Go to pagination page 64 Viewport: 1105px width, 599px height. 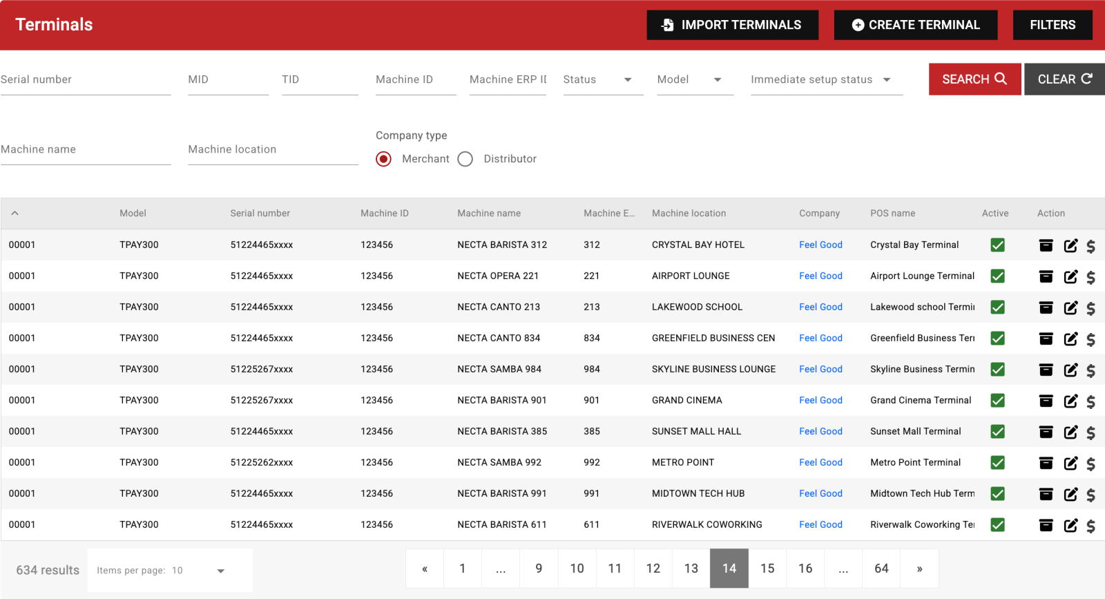881,569
